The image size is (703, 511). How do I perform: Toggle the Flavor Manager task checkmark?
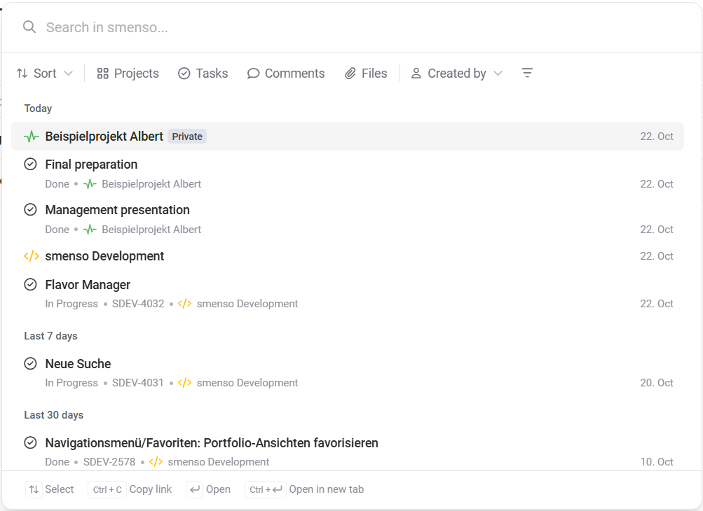(30, 285)
